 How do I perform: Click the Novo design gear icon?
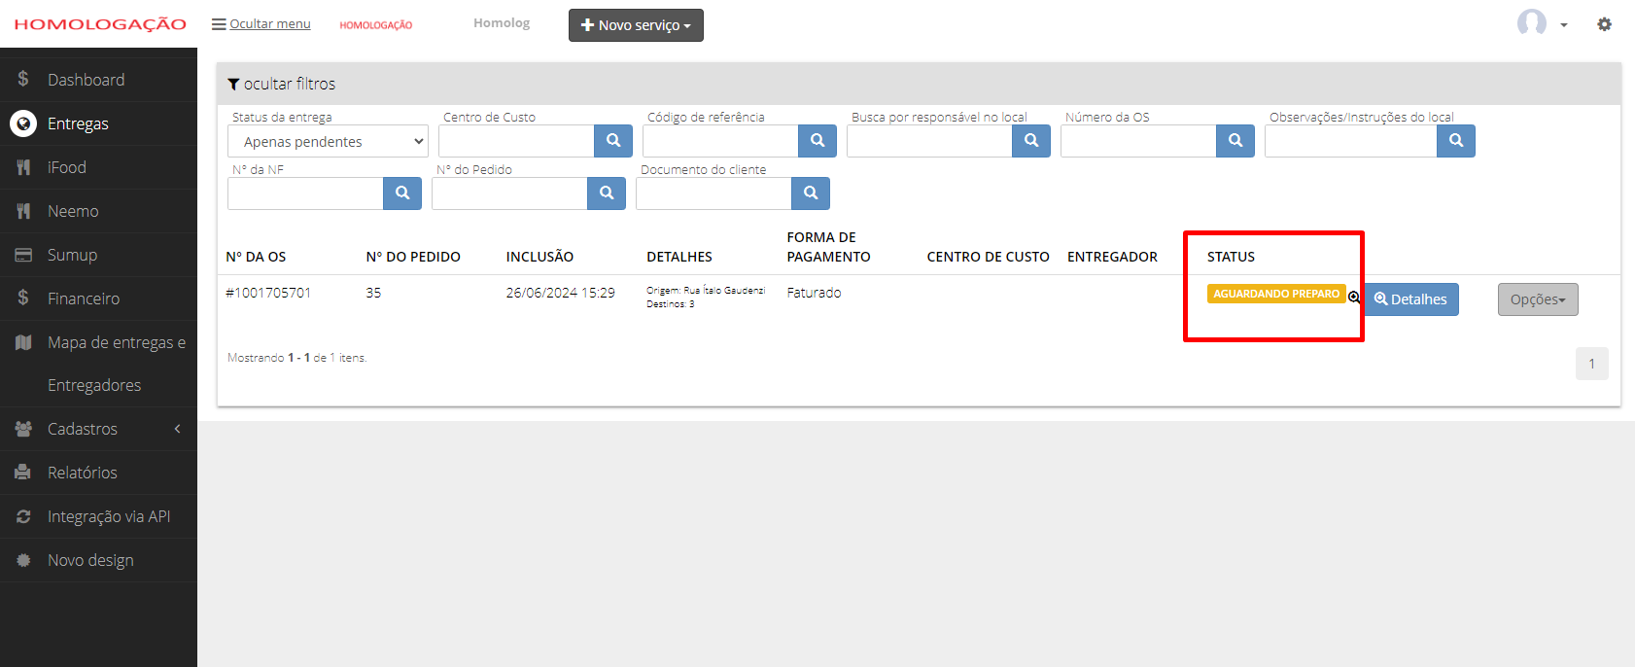pos(23,560)
